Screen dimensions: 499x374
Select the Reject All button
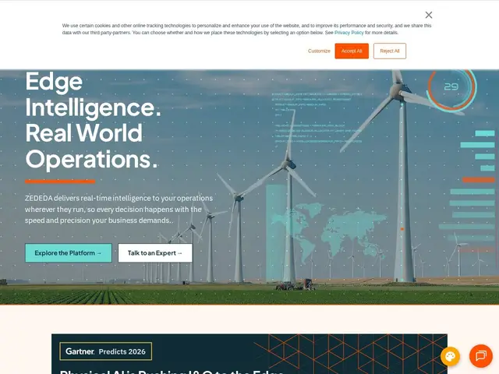click(x=390, y=51)
